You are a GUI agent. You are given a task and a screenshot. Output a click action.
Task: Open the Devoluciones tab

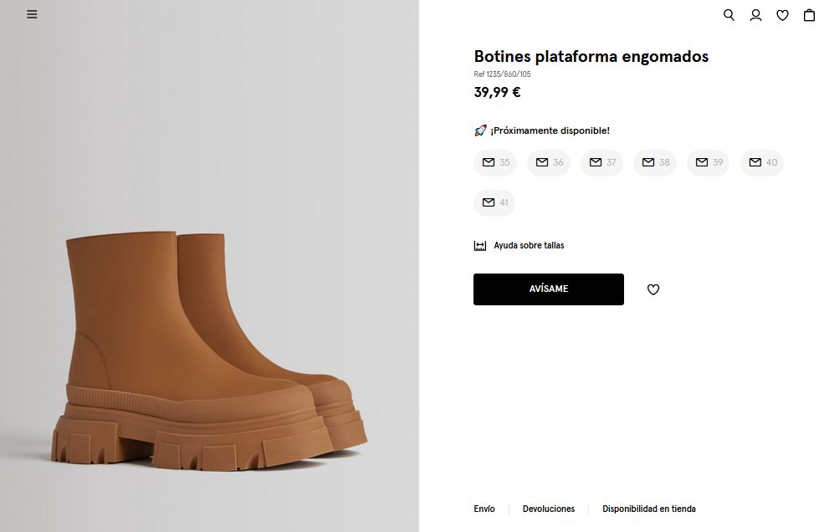click(x=549, y=509)
